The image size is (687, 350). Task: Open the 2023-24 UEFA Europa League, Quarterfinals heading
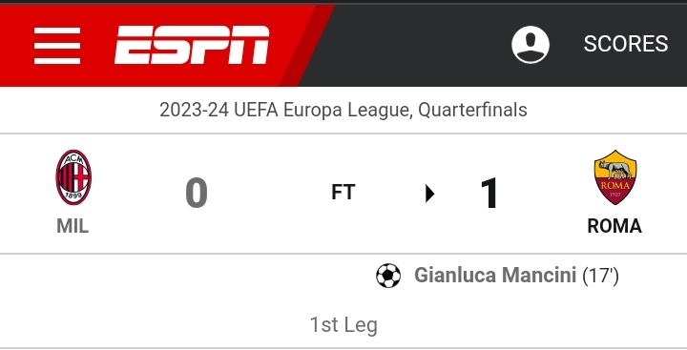tap(343, 110)
